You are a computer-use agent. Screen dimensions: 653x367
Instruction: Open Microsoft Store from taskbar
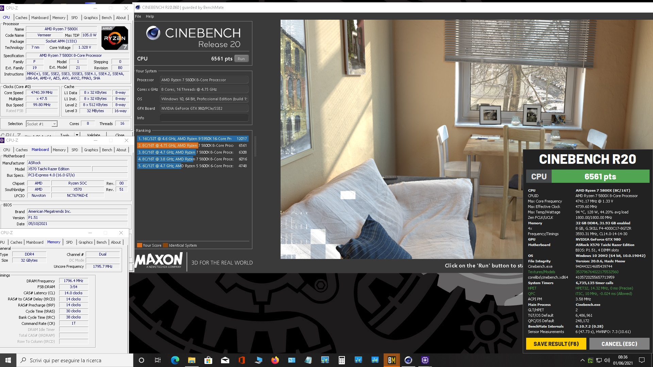point(208,360)
